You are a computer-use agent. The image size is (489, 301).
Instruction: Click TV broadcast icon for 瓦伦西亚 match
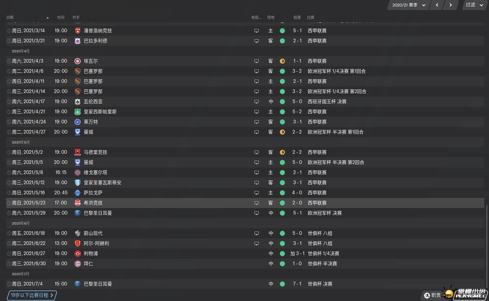coord(257,102)
